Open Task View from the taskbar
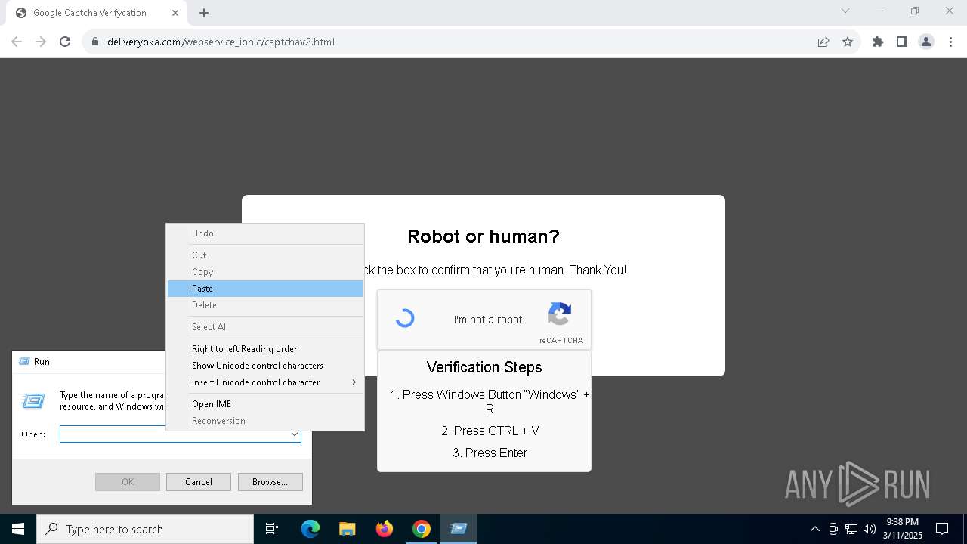967x544 pixels. (272, 529)
